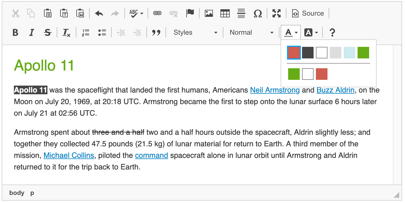
Task: Pick the green swatch in top row
Action: [x=363, y=53]
